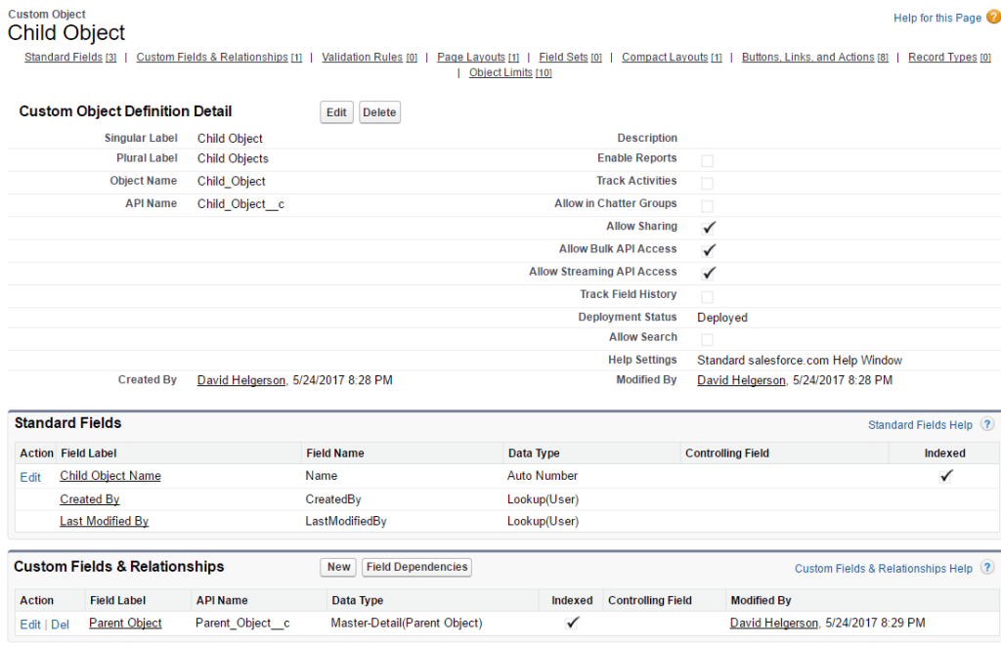Click the Indexed checkmark for Child Object Name

pyautogui.click(x=945, y=475)
